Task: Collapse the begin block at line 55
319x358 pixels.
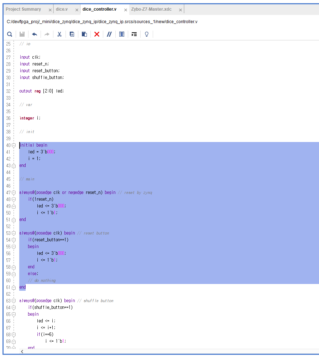Action: 14,247
